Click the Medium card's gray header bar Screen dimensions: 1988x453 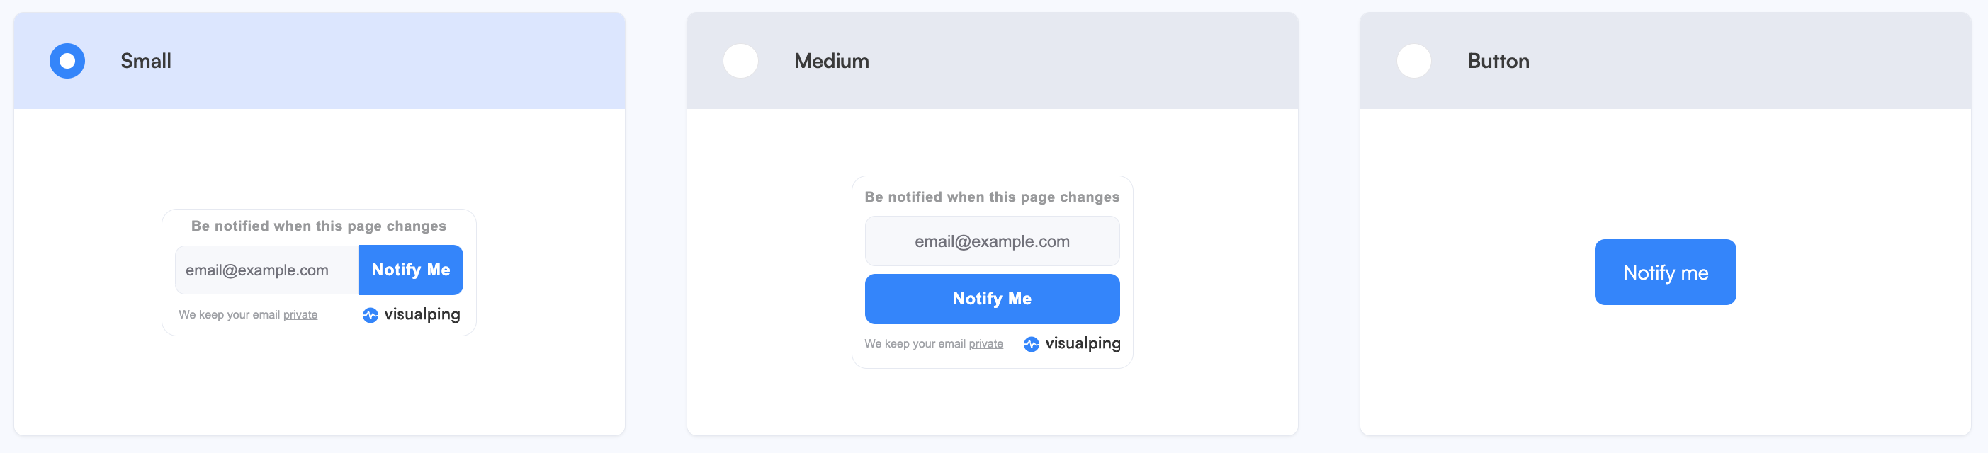click(993, 61)
